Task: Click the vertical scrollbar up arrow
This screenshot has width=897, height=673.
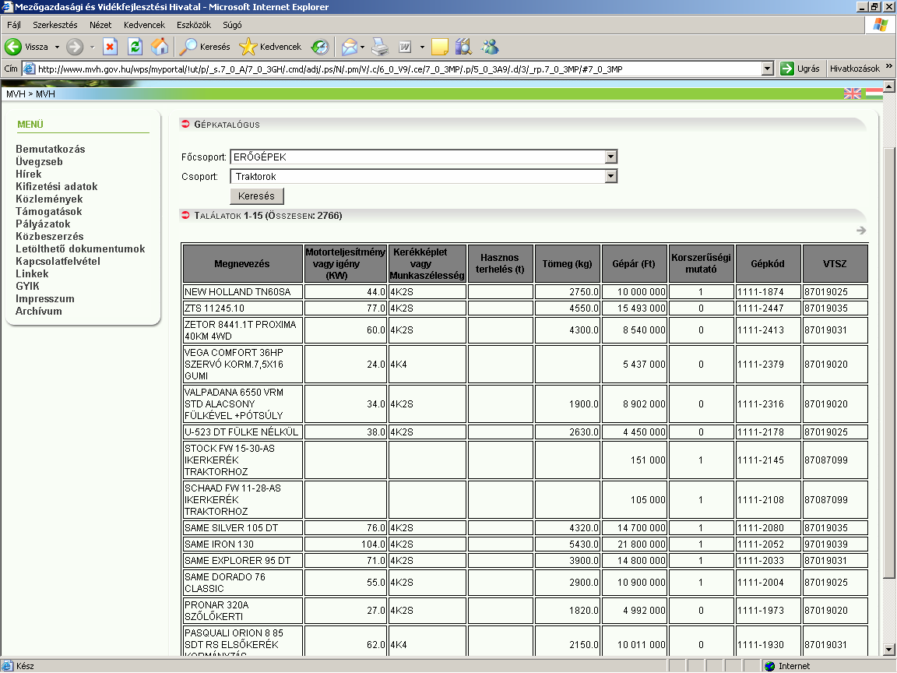Action: tap(889, 87)
